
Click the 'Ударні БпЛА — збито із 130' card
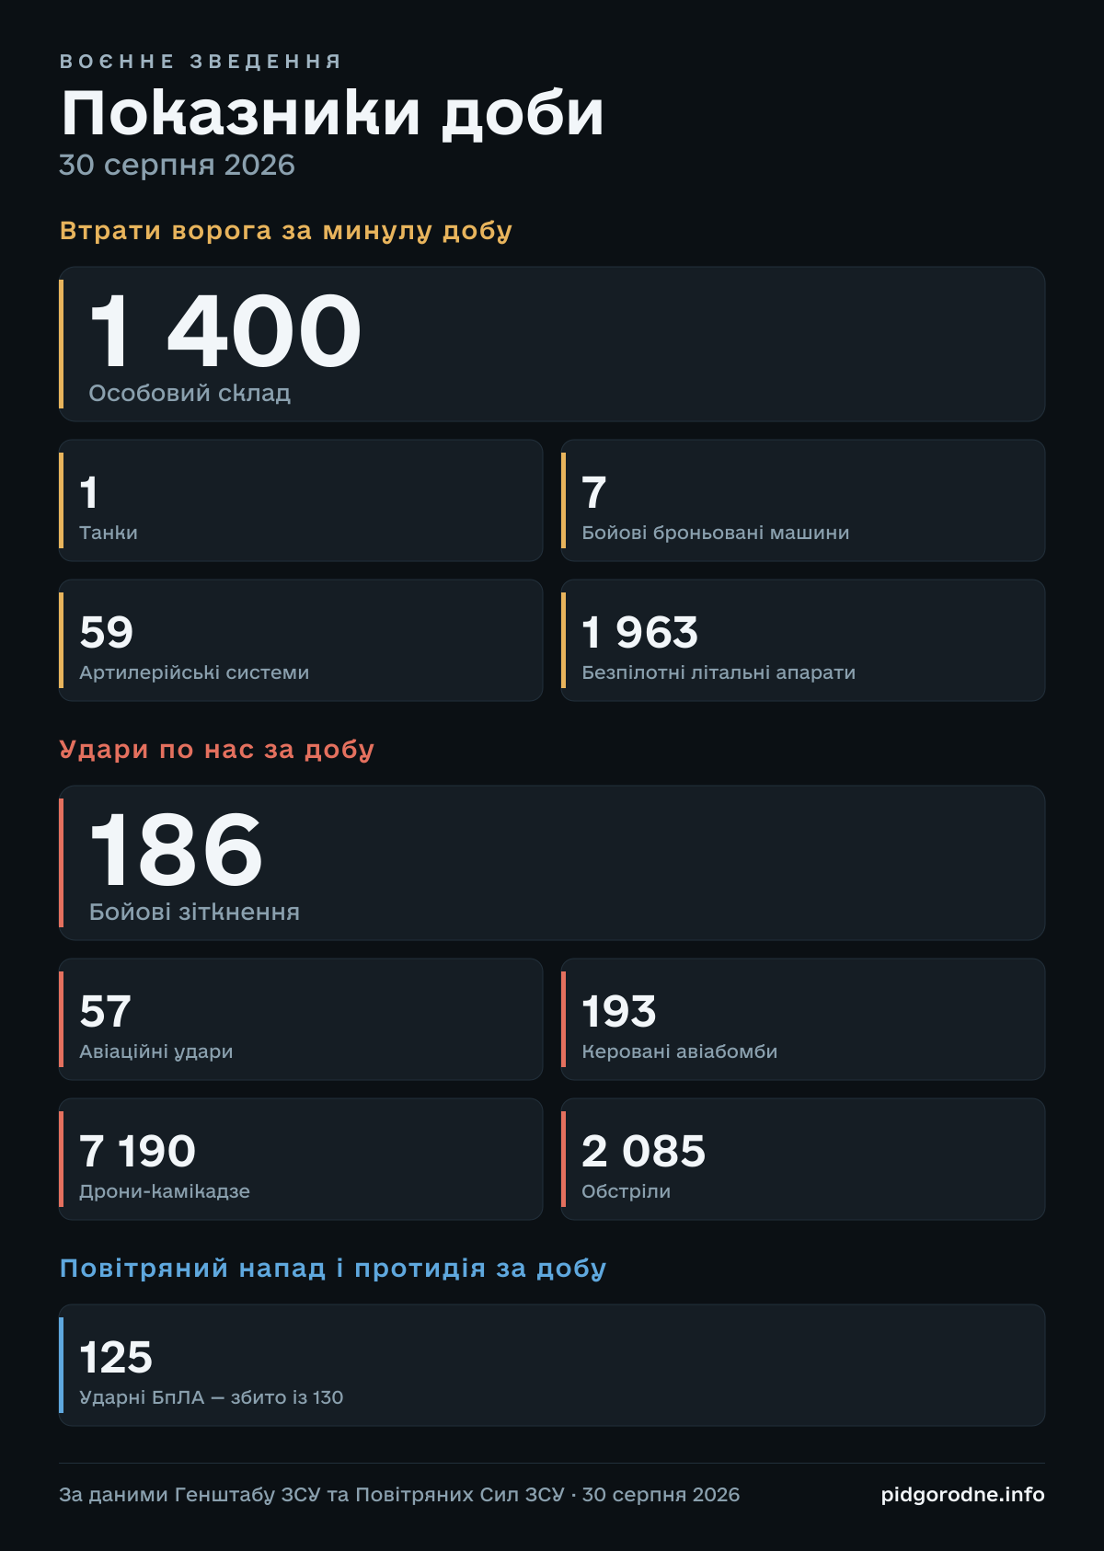click(x=552, y=1365)
